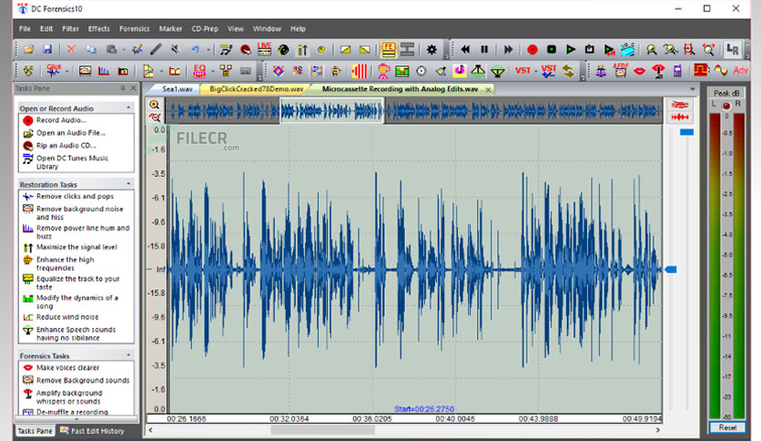Click the mute speaker icon in toolbar
Image resolution: width=761 pixels, height=441 pixels.
(175, 49)
